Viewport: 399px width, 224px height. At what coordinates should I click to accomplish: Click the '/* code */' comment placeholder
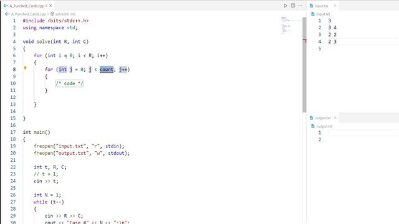click(x=69, y=83)
